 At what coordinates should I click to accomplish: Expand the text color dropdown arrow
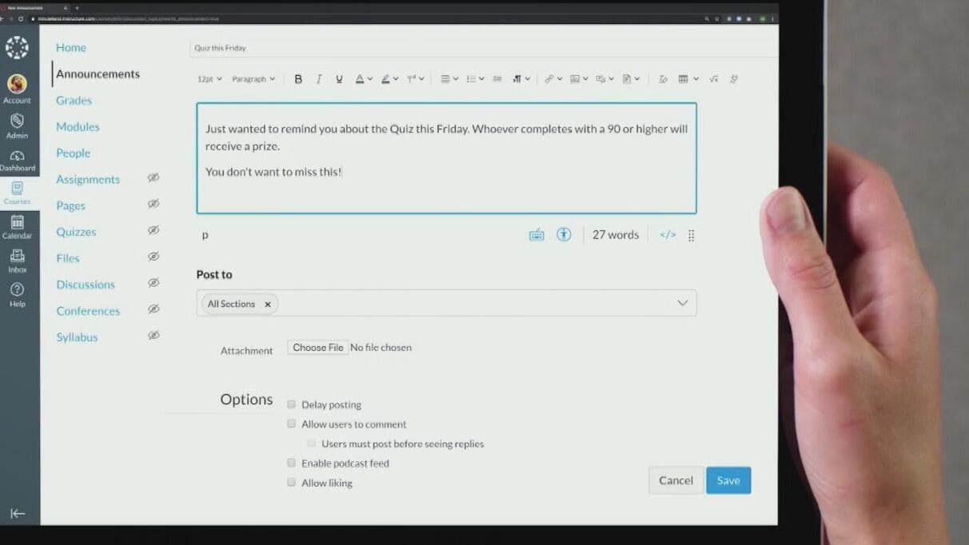click(369, 79)
